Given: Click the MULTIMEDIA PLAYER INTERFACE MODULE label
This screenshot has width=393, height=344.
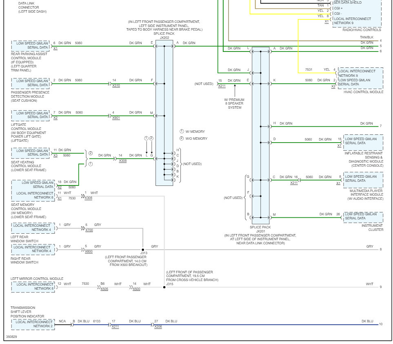Looking at the screenshot, I should point(365,195).
